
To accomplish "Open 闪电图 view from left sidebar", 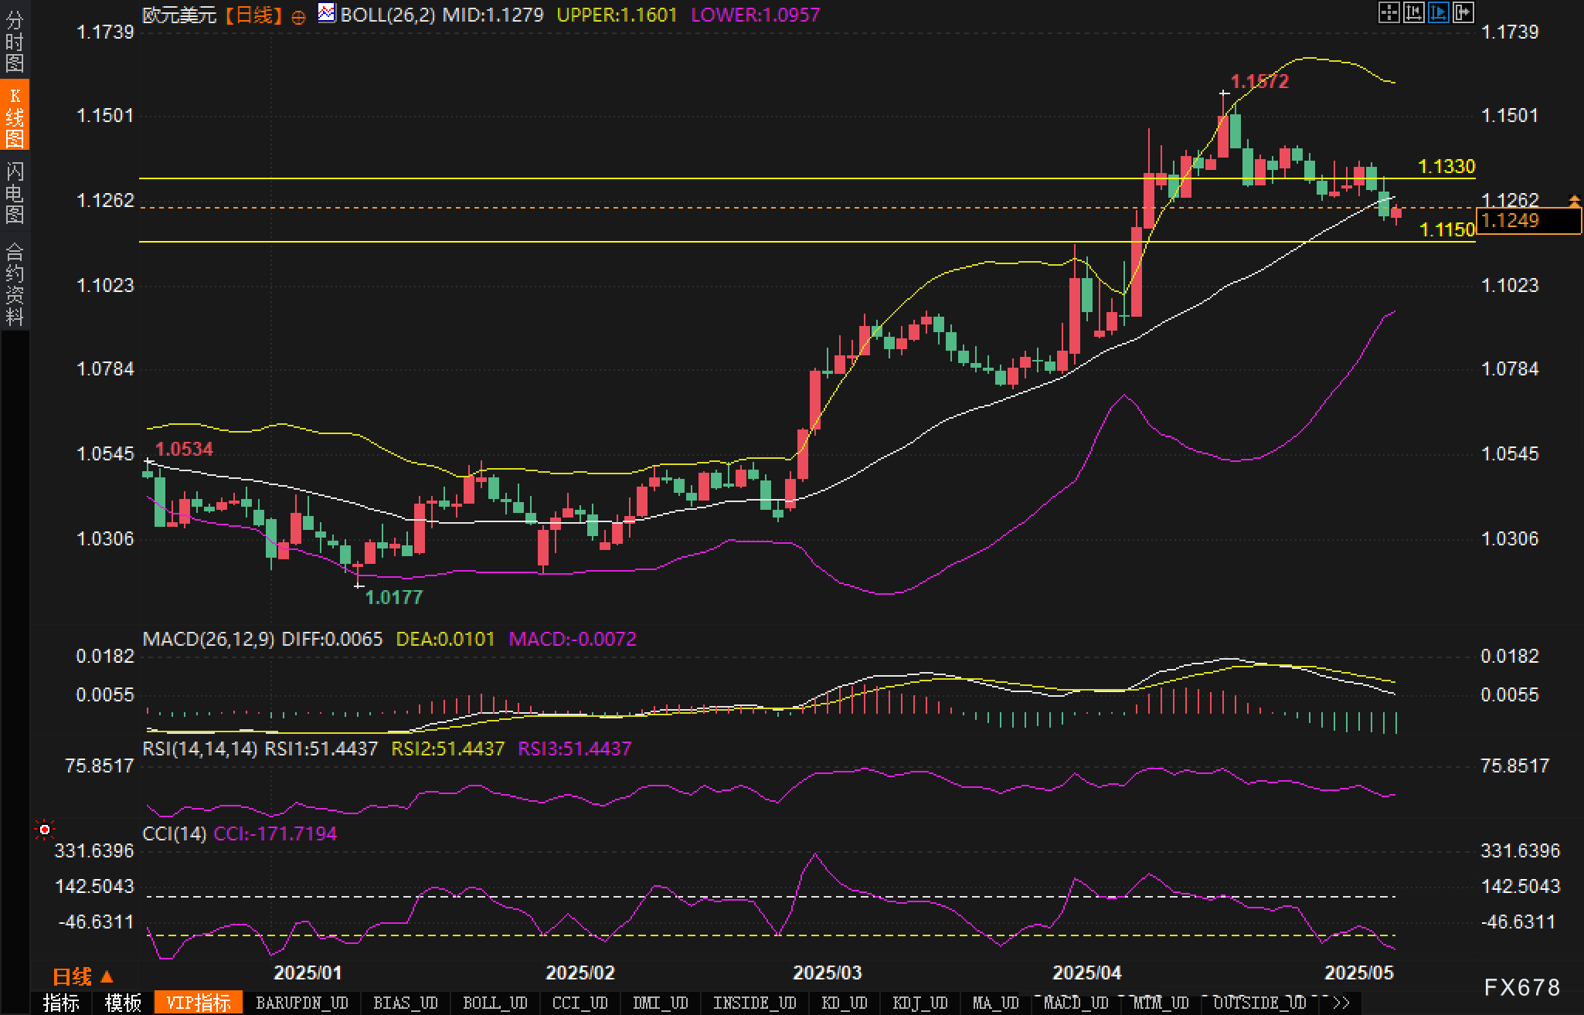I will [15, 192].
